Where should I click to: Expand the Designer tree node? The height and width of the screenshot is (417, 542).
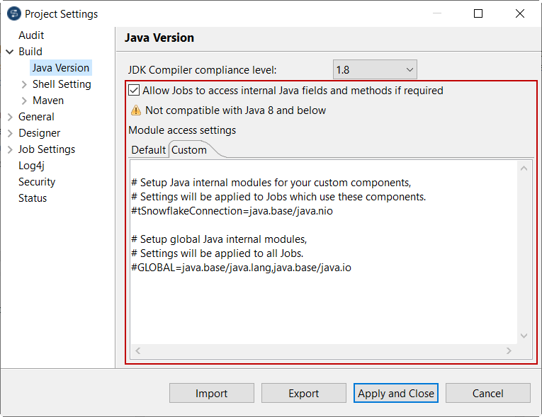pos(10,133)
